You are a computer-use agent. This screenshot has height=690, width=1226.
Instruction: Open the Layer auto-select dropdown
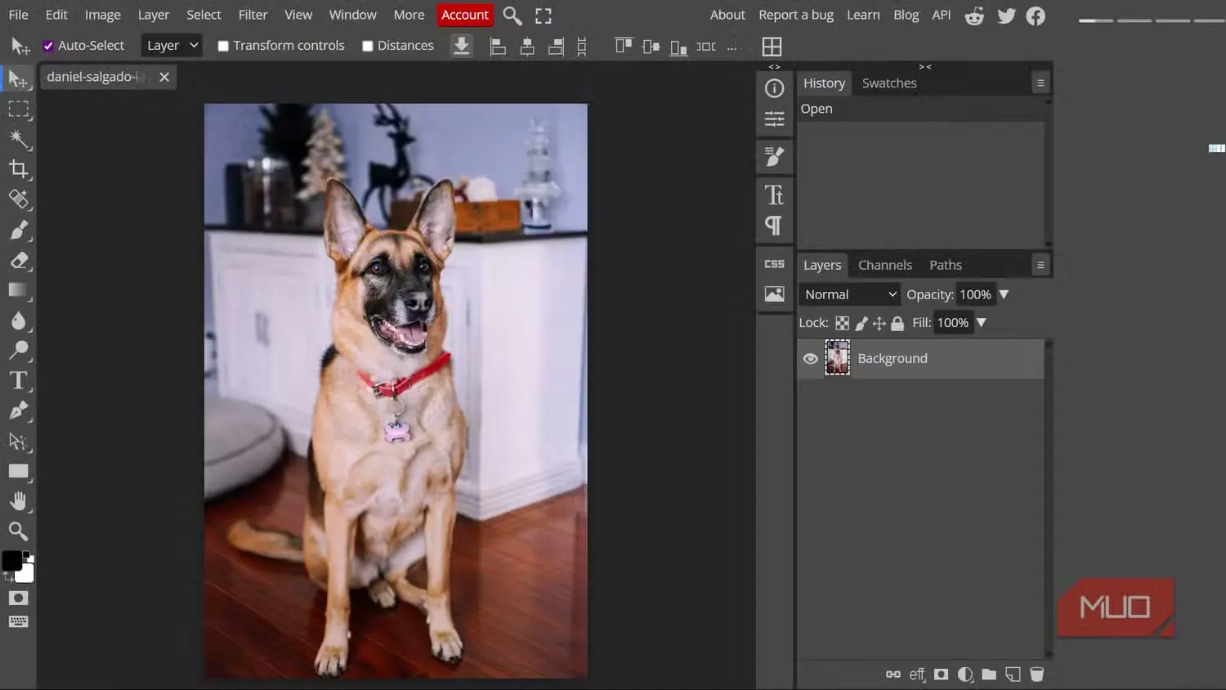[172, 46]
